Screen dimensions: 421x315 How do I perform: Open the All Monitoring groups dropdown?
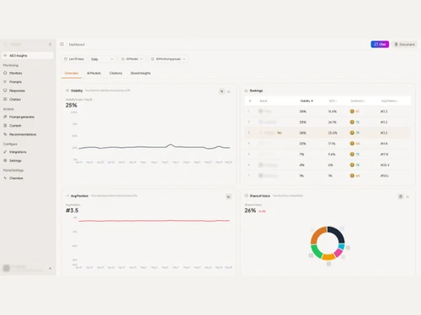pos(168,59)
